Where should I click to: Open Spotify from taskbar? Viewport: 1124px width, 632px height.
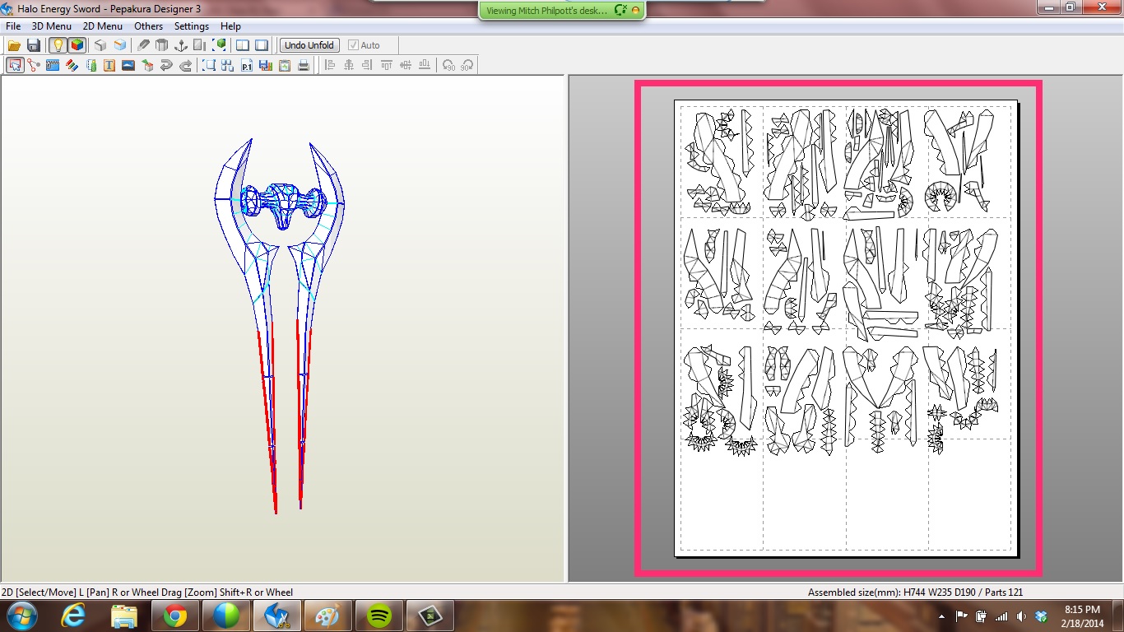[379, 616]
